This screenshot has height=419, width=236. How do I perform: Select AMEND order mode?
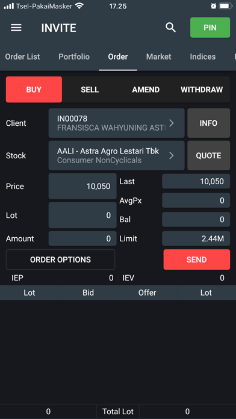point(146,90)
